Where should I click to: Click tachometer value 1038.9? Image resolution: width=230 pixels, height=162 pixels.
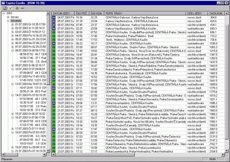(x=214, y=43)
